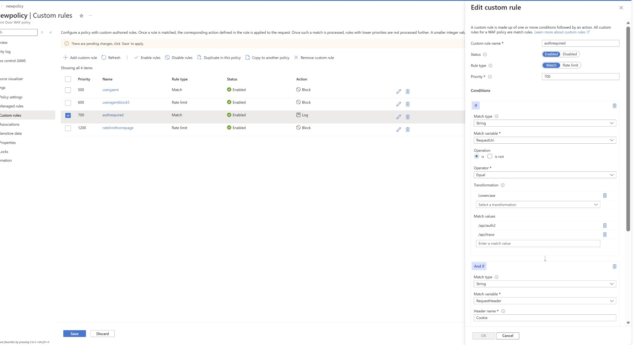Open Sensitive data in the sidebar

[x=11, y=133]
